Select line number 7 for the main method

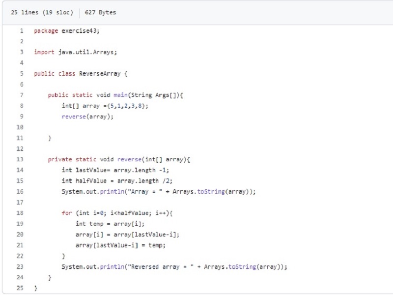(21, 95)
